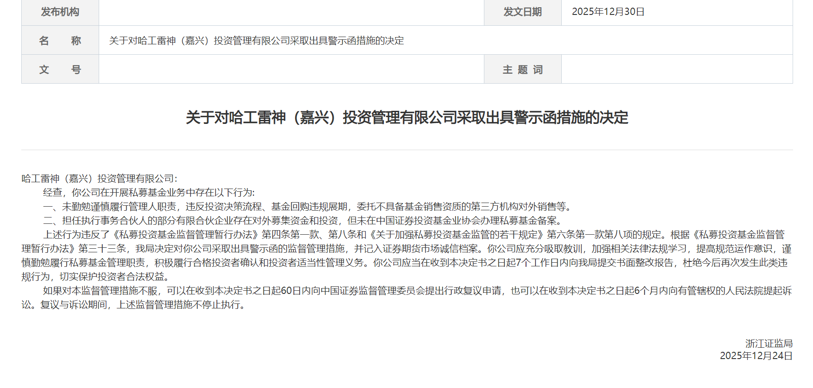Image resolution: width=813 pixels, height=388 pixels.
Task: Click the horizontal divider below the title
Action: click(406, 150)
